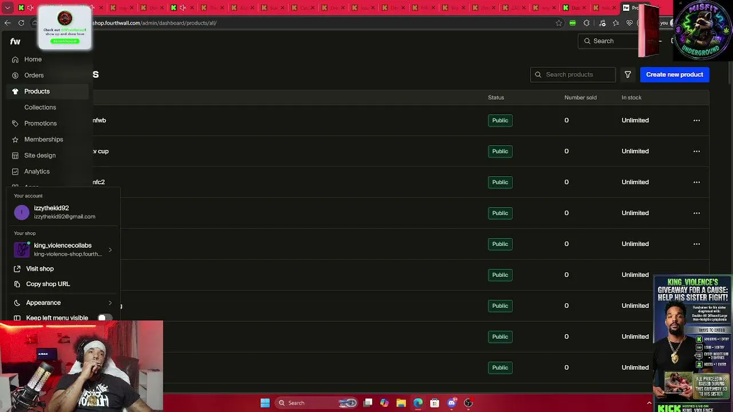Open Site design in the sidebar

click(x=40, y=156)
